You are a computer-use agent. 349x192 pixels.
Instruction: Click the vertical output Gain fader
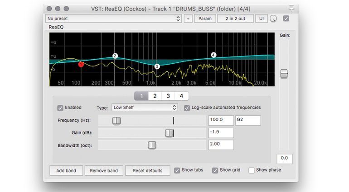(284, 74)
